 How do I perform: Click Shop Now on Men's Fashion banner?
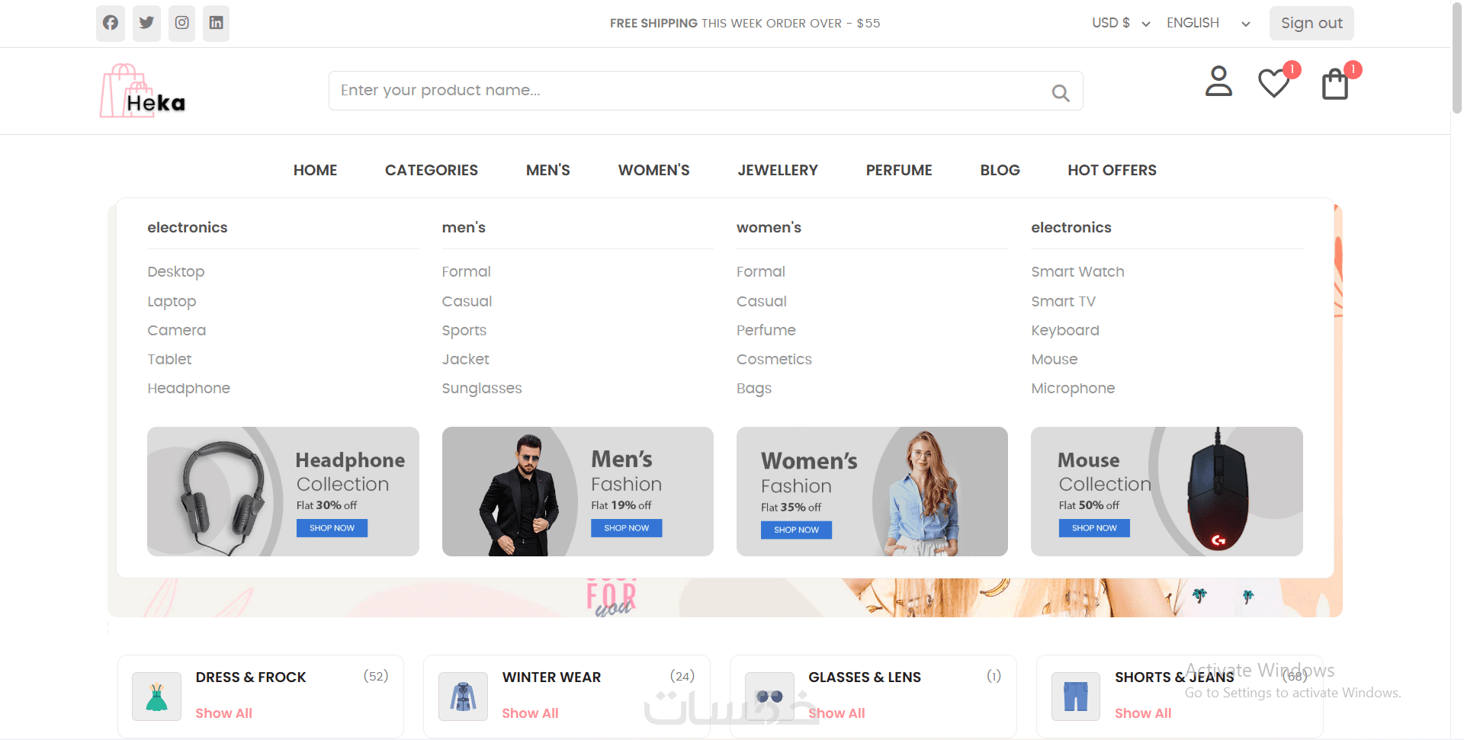[x=627, y=528]
